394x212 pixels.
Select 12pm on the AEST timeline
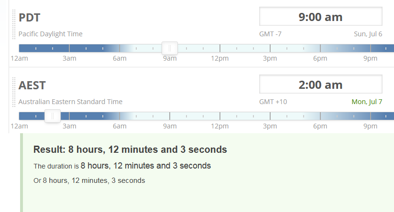pos(220,116)
